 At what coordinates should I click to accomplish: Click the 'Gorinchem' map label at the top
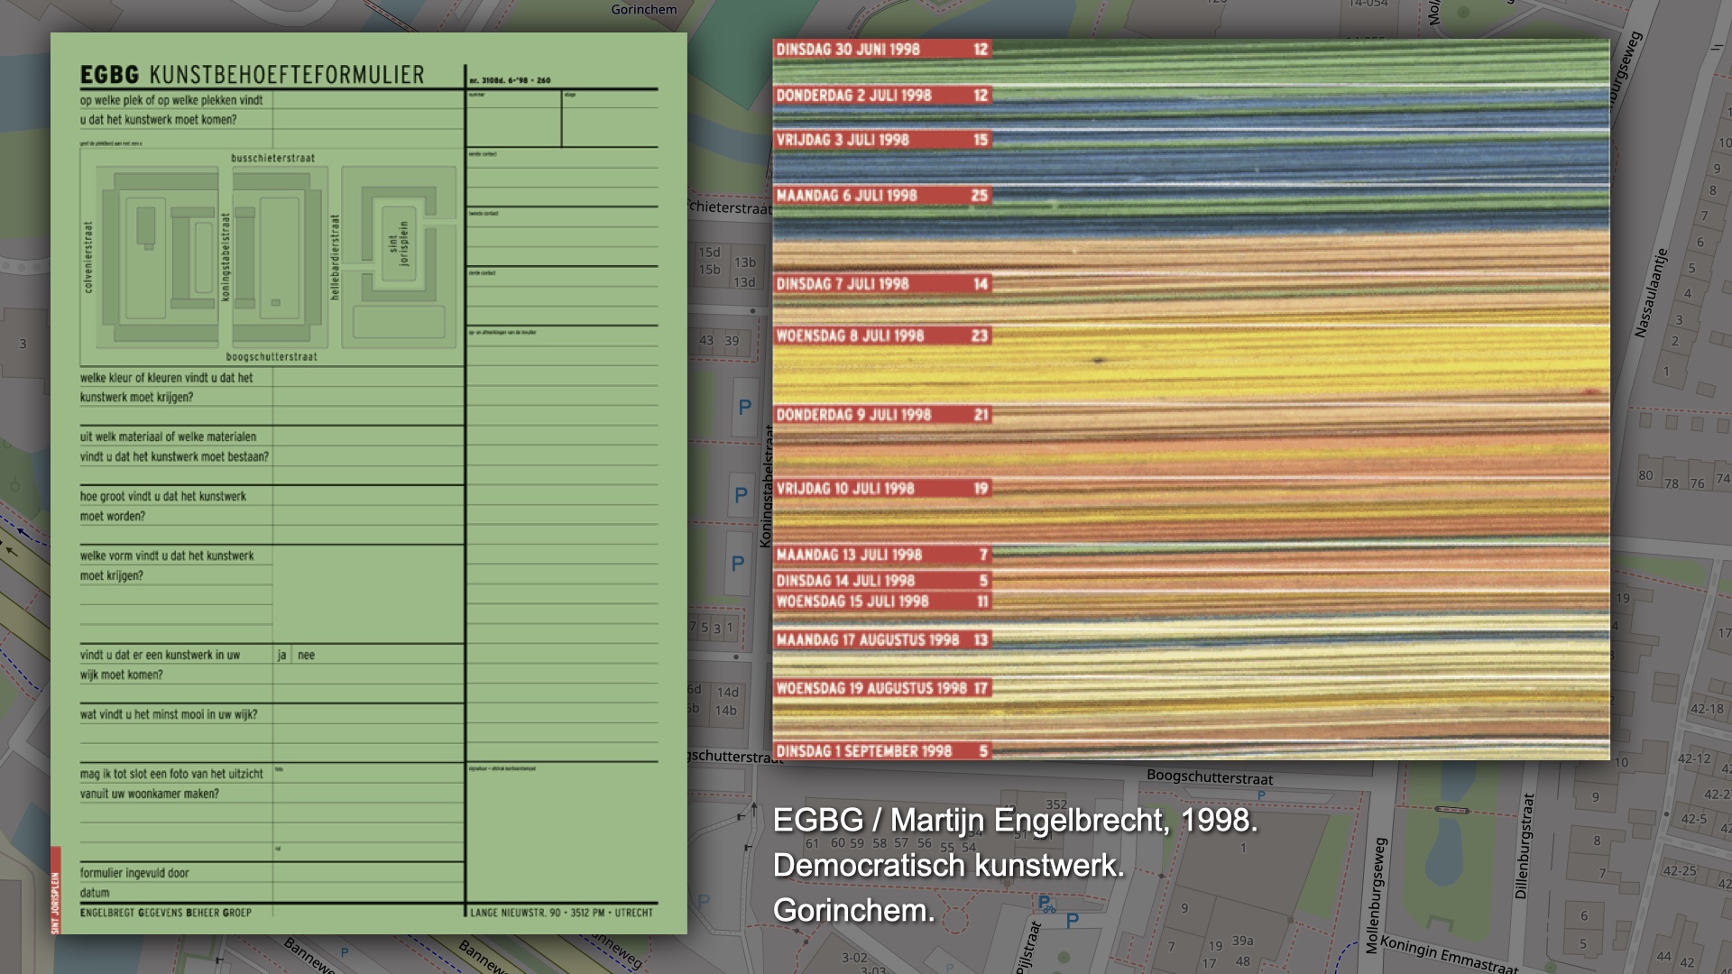644,10
